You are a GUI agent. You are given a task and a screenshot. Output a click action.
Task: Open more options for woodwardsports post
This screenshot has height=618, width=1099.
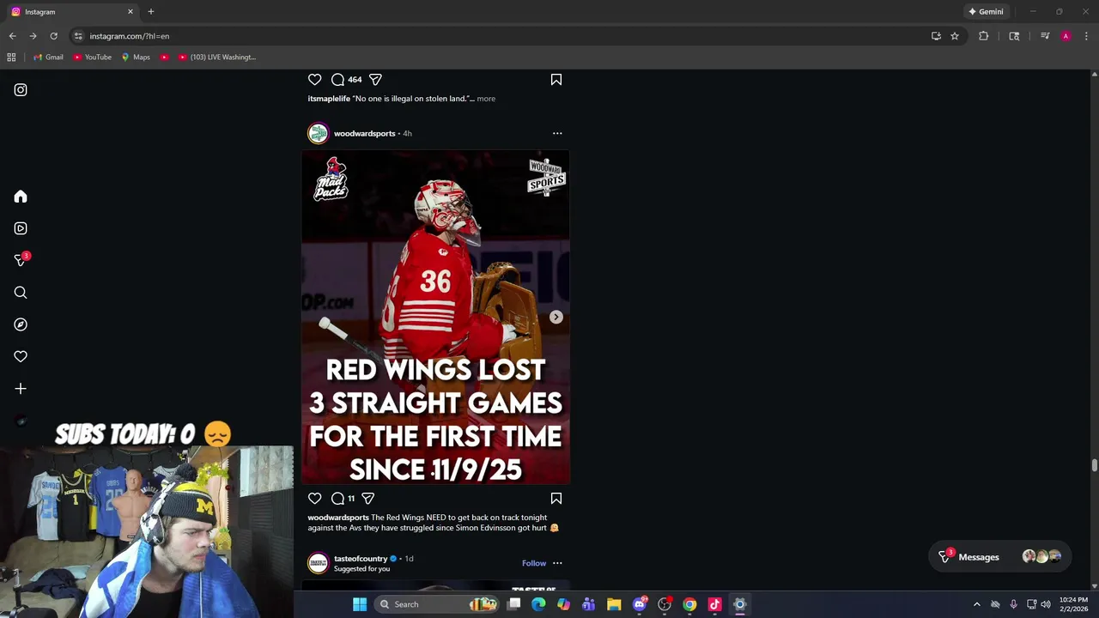(x=557, y=134)
